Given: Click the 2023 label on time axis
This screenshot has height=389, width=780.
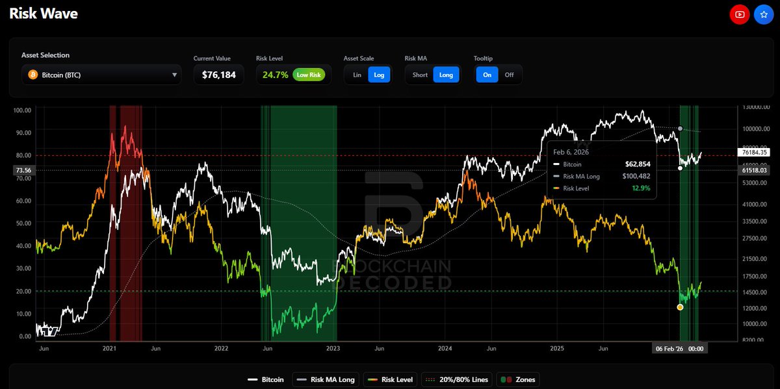Looking at the screenshot, I should coord(333,348).
